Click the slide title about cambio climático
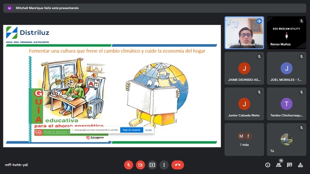The height and width of the screenshot is (174, 310). pos(117,51)
